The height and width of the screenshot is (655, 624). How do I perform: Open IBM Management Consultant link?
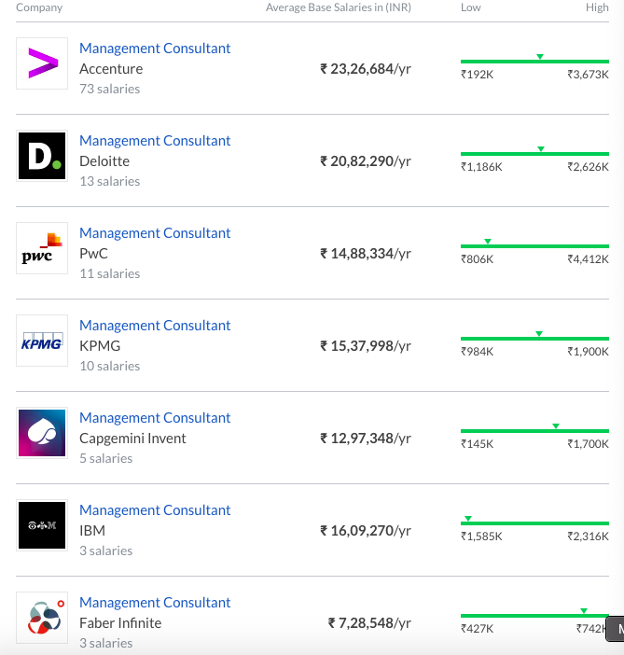coord(155,510)
